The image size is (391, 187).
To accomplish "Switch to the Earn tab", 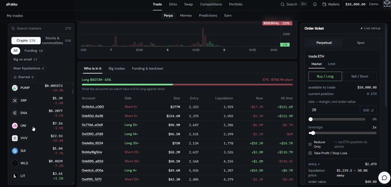I will (228, 16).
